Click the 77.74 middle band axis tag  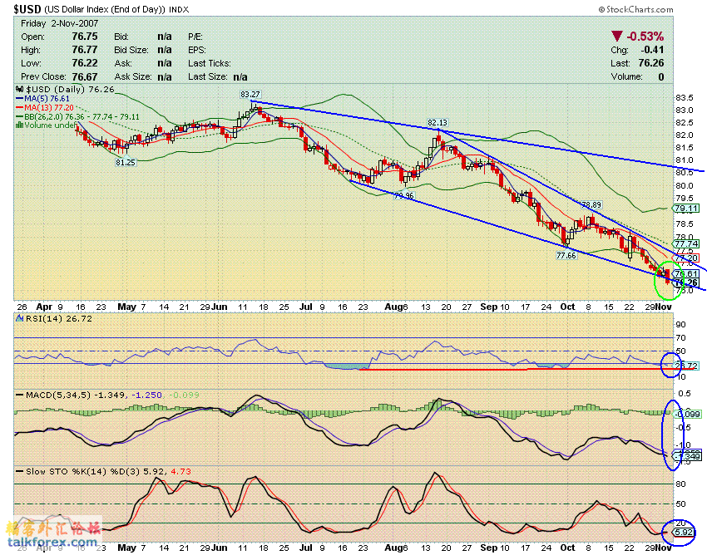pyautogui.click(x=686, y=243)
